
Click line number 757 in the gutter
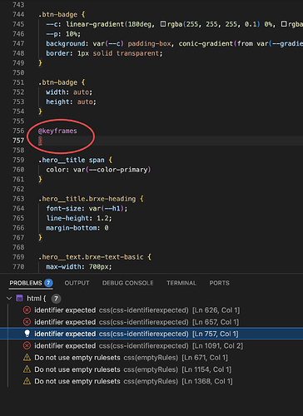18,141
